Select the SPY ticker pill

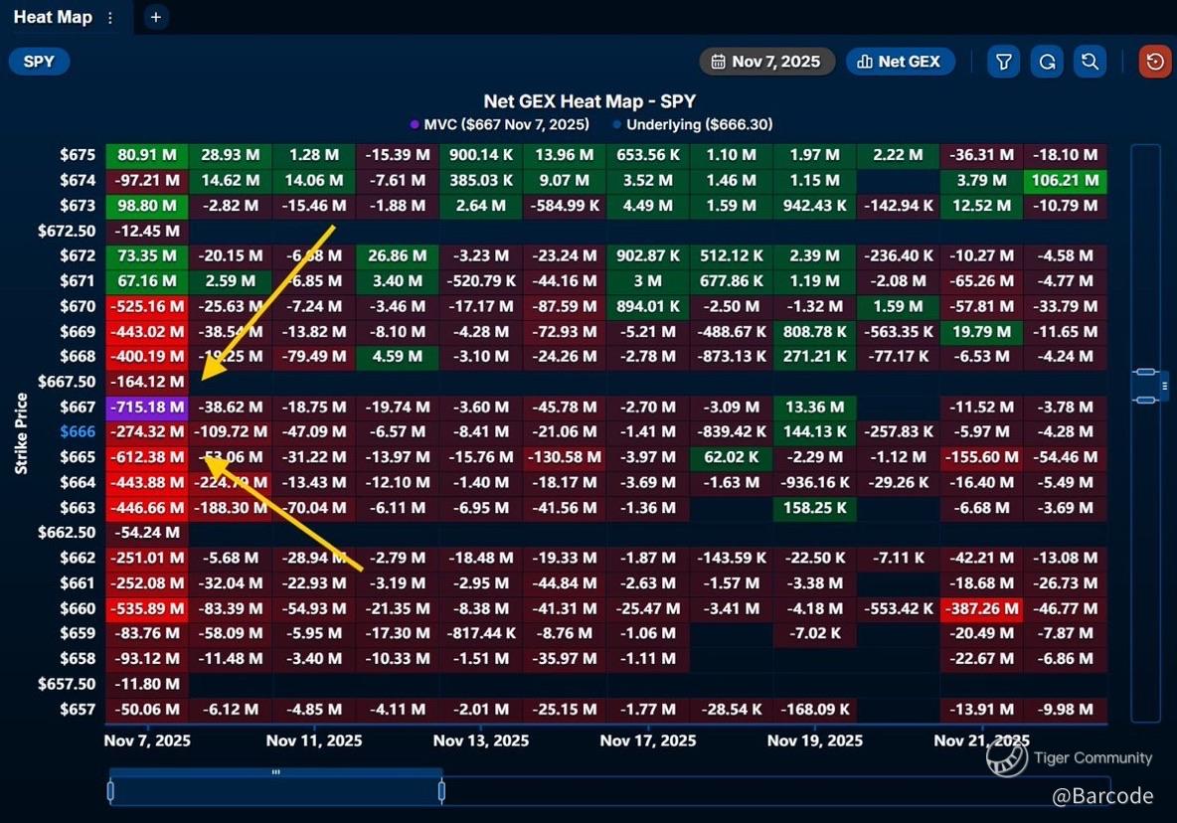(x=39, y=62)
